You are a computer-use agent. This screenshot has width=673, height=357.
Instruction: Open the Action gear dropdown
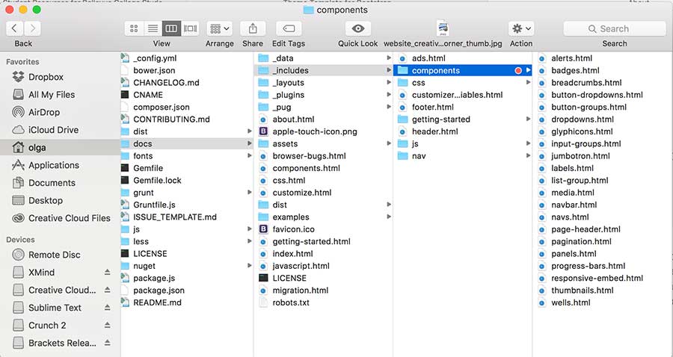coord(521,28)
